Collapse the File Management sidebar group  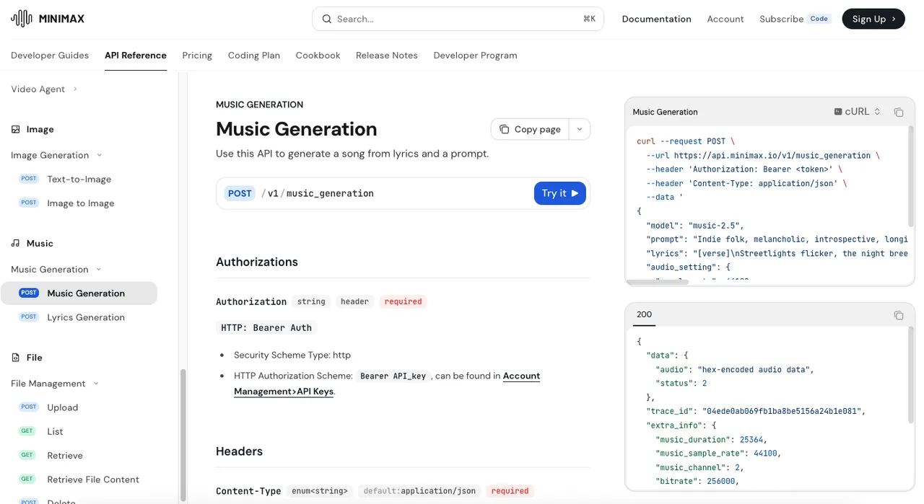tap(96, 384)
